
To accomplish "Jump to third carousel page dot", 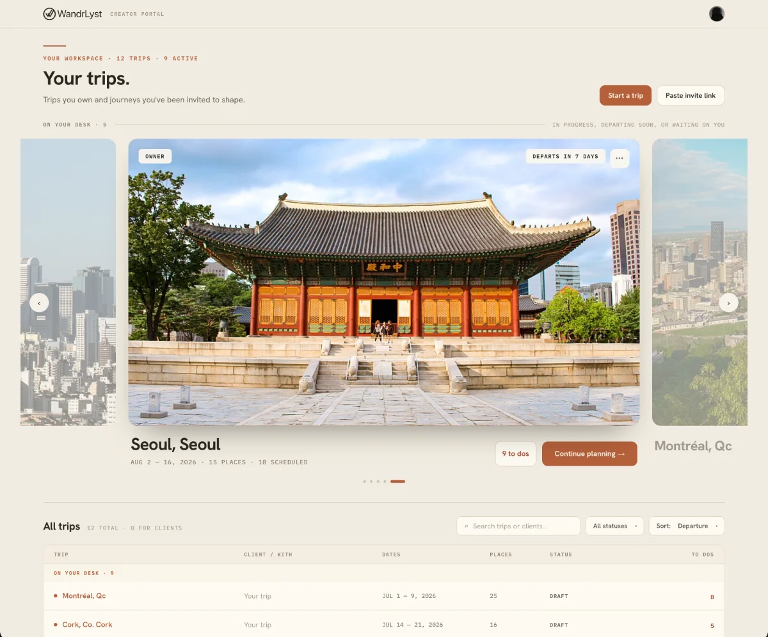I will pos(378,481).
